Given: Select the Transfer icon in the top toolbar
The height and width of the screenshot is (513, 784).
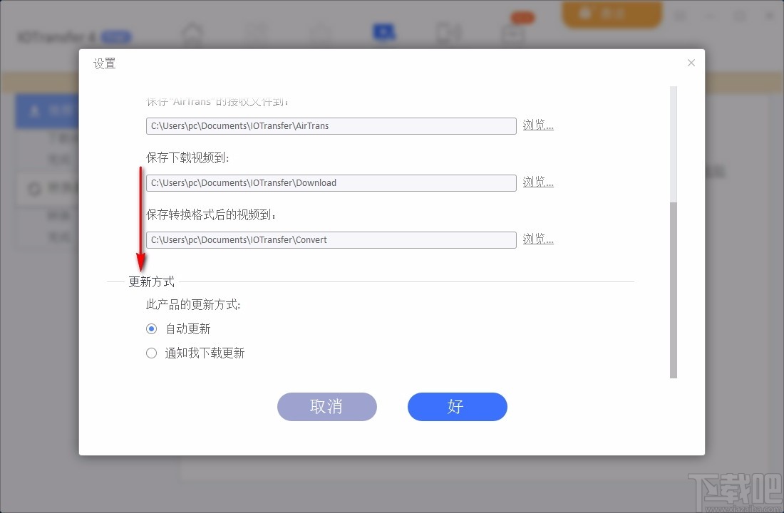Looking at the screenshot, I should tap(255, 32).
